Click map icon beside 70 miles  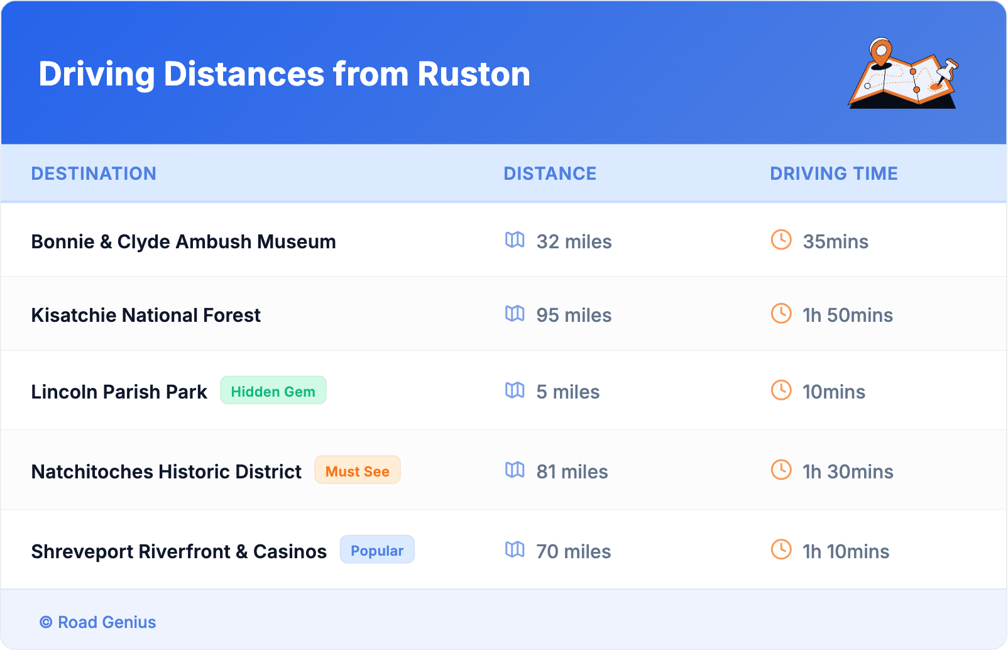[x=515, y=550]
